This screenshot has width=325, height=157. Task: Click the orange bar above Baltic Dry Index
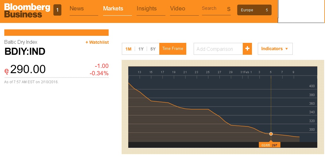point(56,32)
